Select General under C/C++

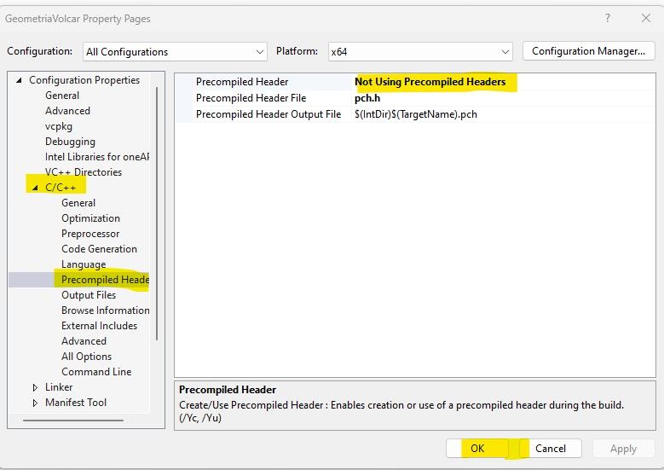78,203
